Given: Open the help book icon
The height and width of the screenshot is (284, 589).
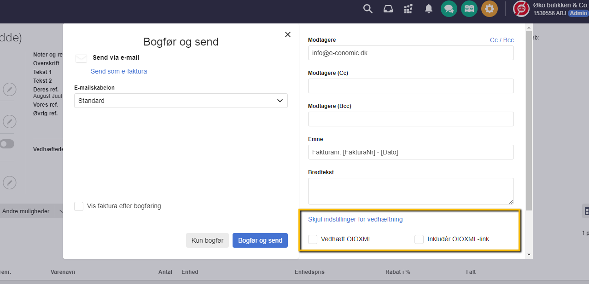Looking at the screenshot, I should pos(469,9).
